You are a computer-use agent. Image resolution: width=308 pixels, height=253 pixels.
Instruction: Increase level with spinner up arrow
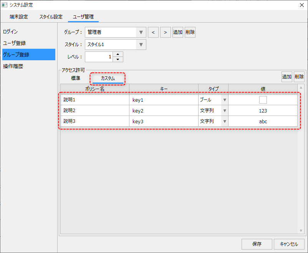(x=118, y=54)
